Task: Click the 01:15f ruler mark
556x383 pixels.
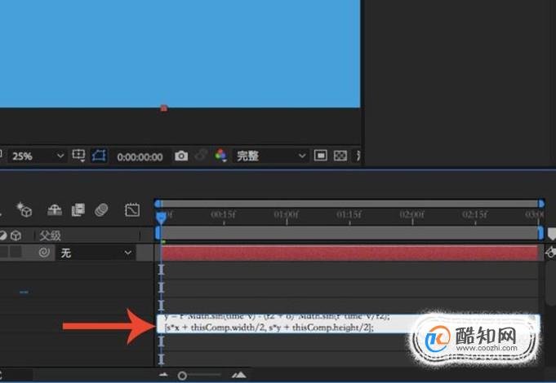Action: tap(349, 214)
